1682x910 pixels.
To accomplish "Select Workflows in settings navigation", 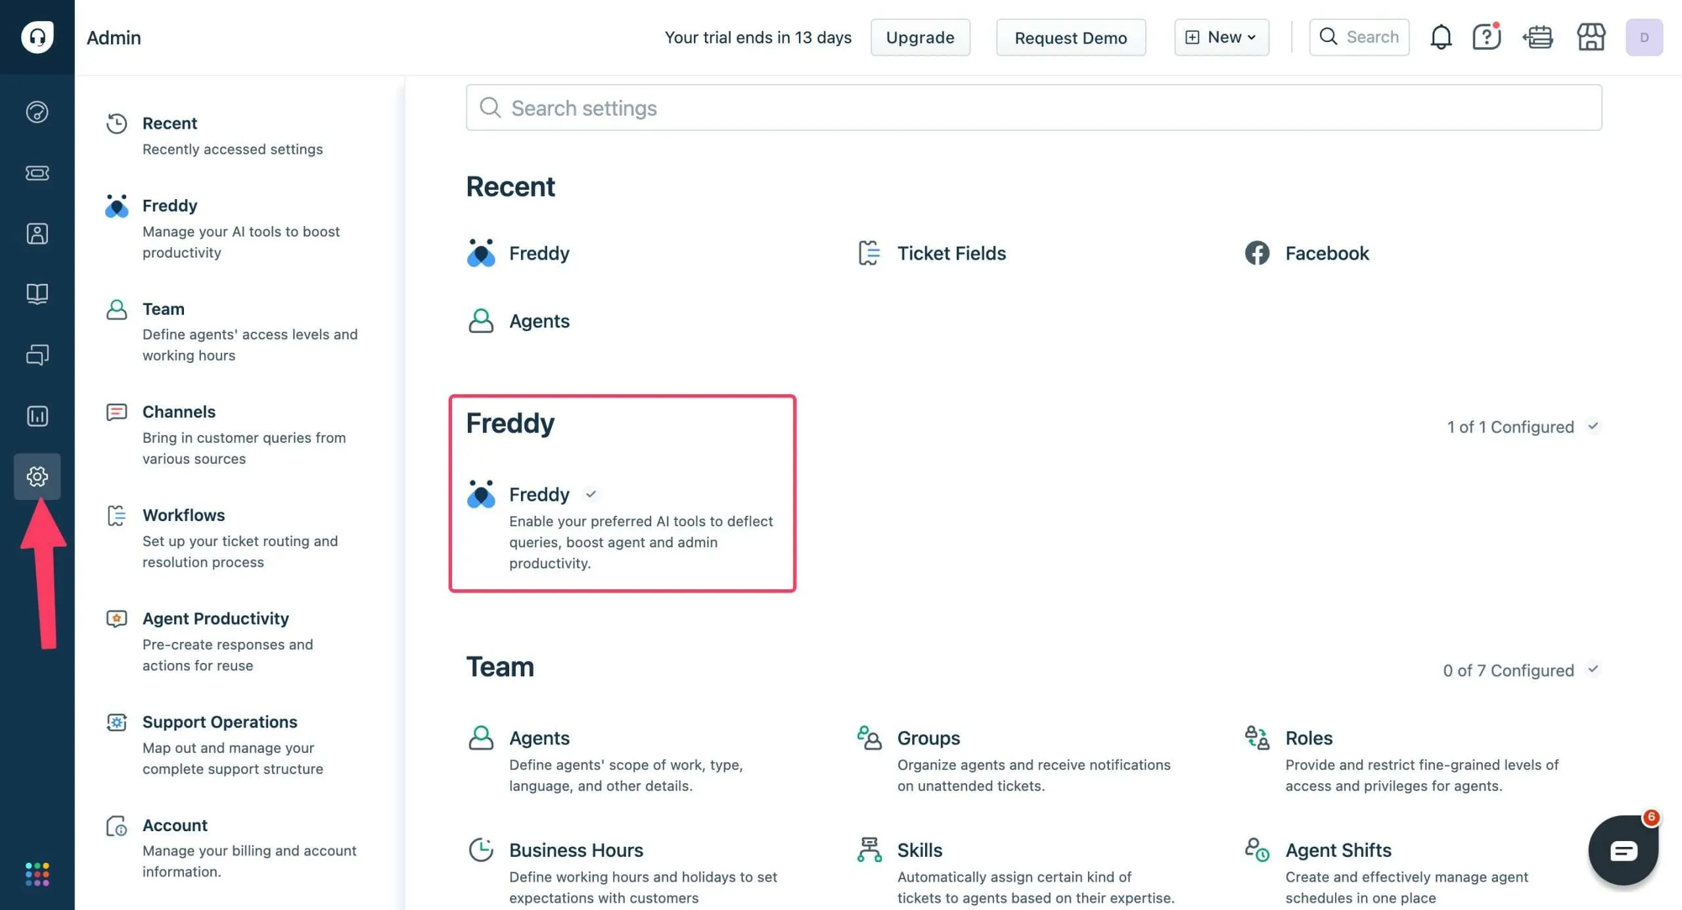I will coord(233,537).
